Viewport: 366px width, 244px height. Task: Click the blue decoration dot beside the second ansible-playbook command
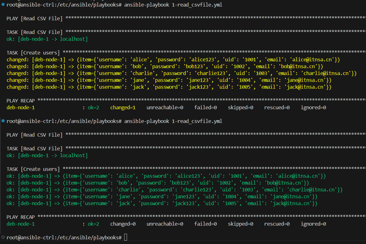(x=3, y=121)
